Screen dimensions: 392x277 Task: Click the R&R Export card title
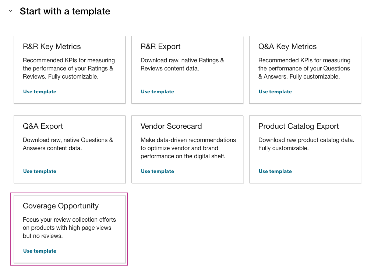click(160, 46)
